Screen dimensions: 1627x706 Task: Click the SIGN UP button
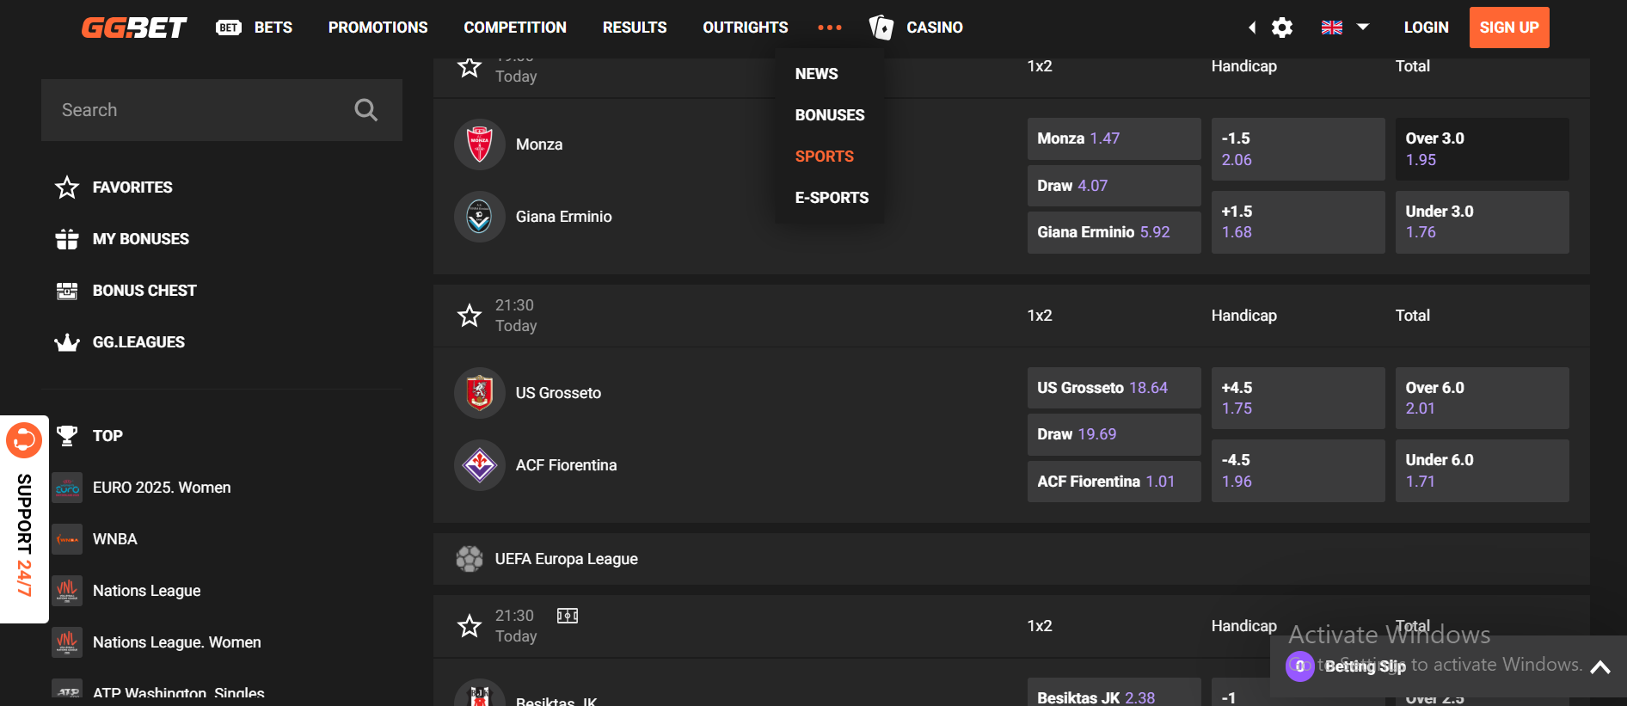click(x=1509, y=28)
